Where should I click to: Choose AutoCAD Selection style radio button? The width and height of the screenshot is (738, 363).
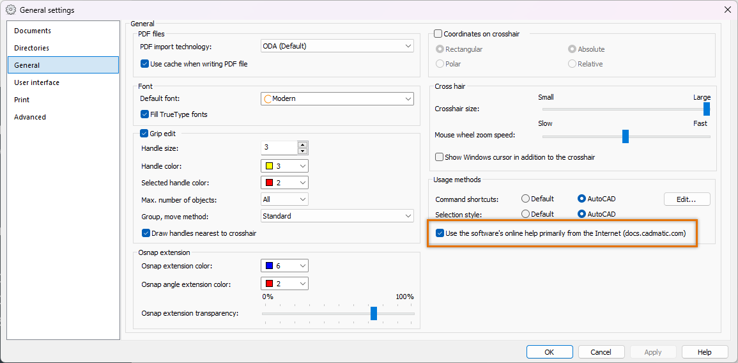click(581, 214)
